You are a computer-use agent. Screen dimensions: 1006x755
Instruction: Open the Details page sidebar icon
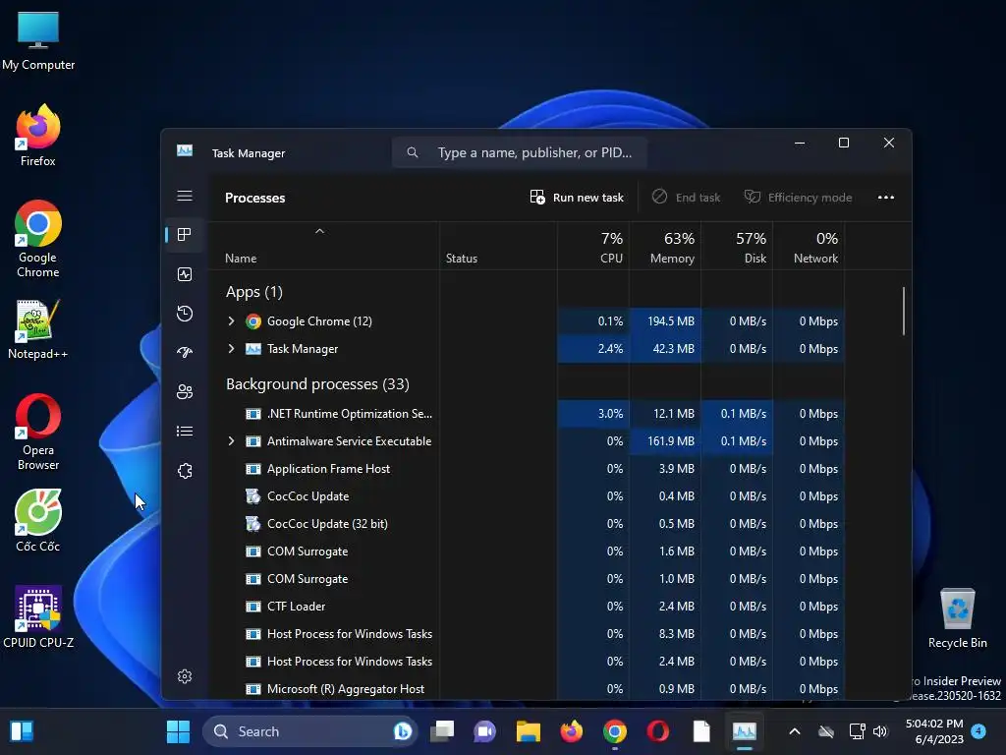(185, 432)
